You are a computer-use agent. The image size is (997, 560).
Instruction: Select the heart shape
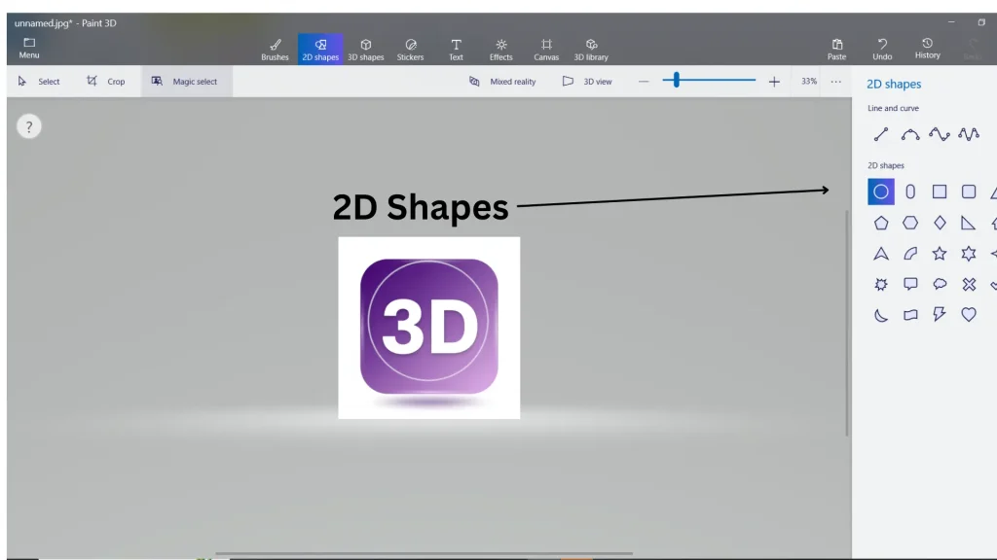[967, 314]
